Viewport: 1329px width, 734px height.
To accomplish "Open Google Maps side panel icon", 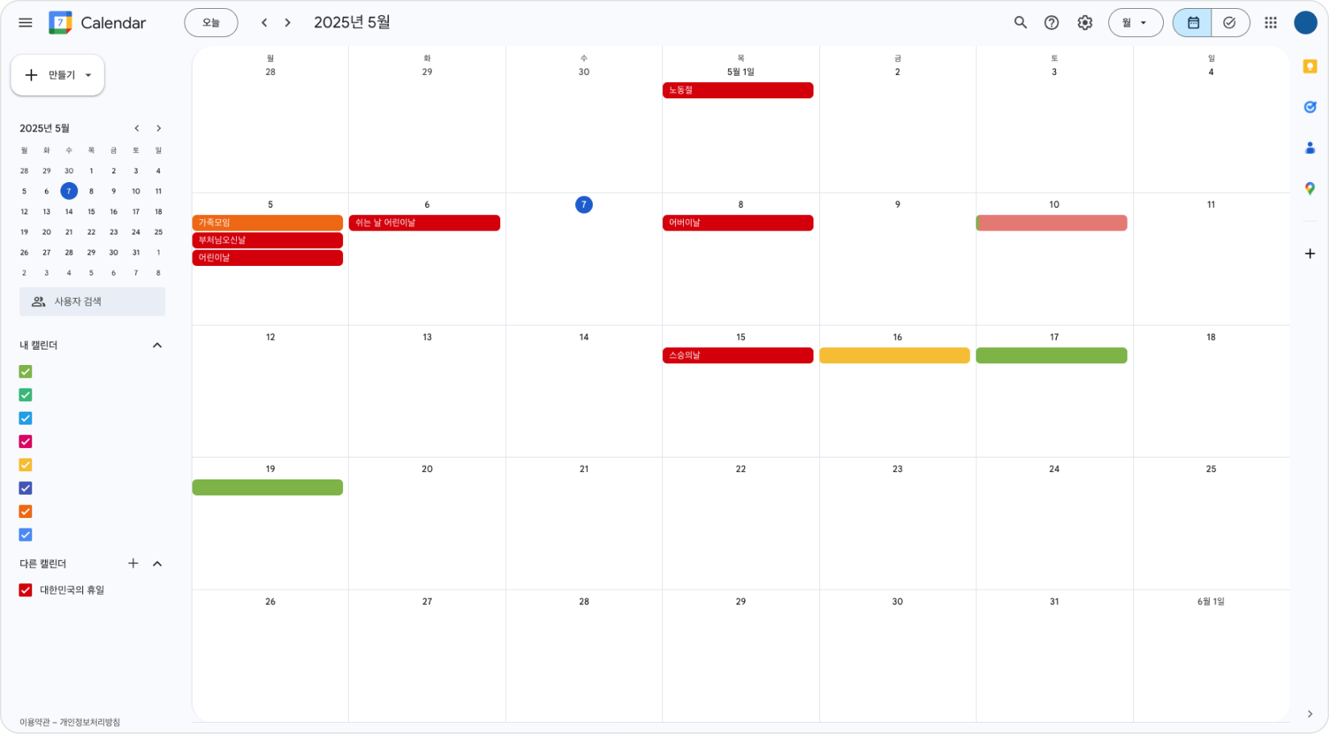I will point(1310,189).
